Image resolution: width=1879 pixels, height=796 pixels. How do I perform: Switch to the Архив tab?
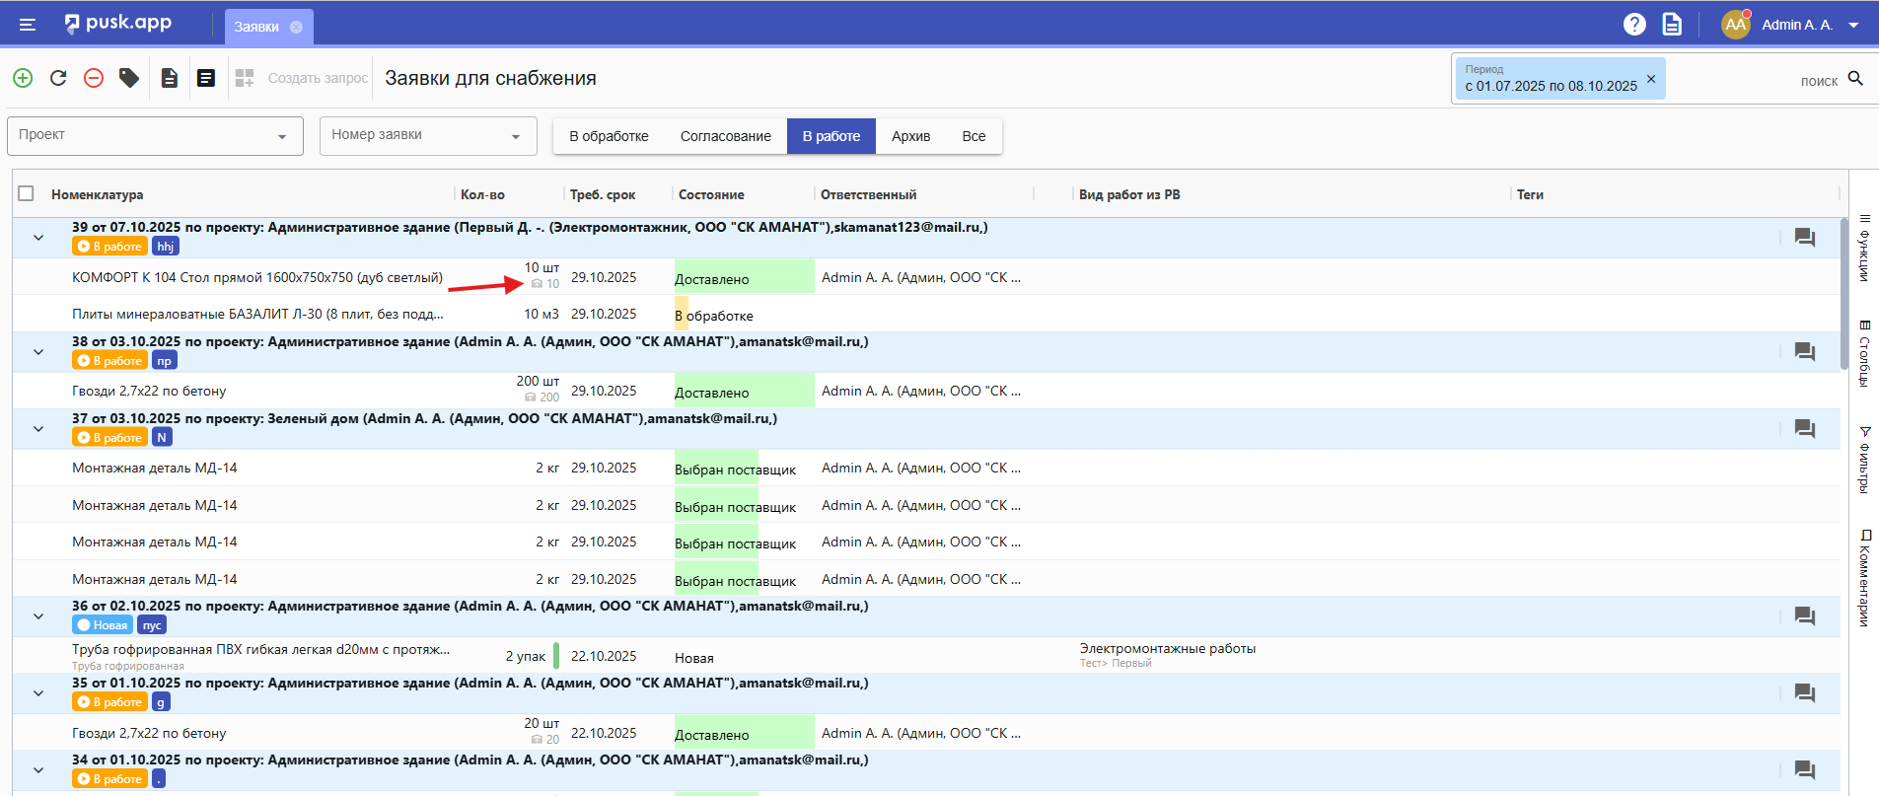910,136
